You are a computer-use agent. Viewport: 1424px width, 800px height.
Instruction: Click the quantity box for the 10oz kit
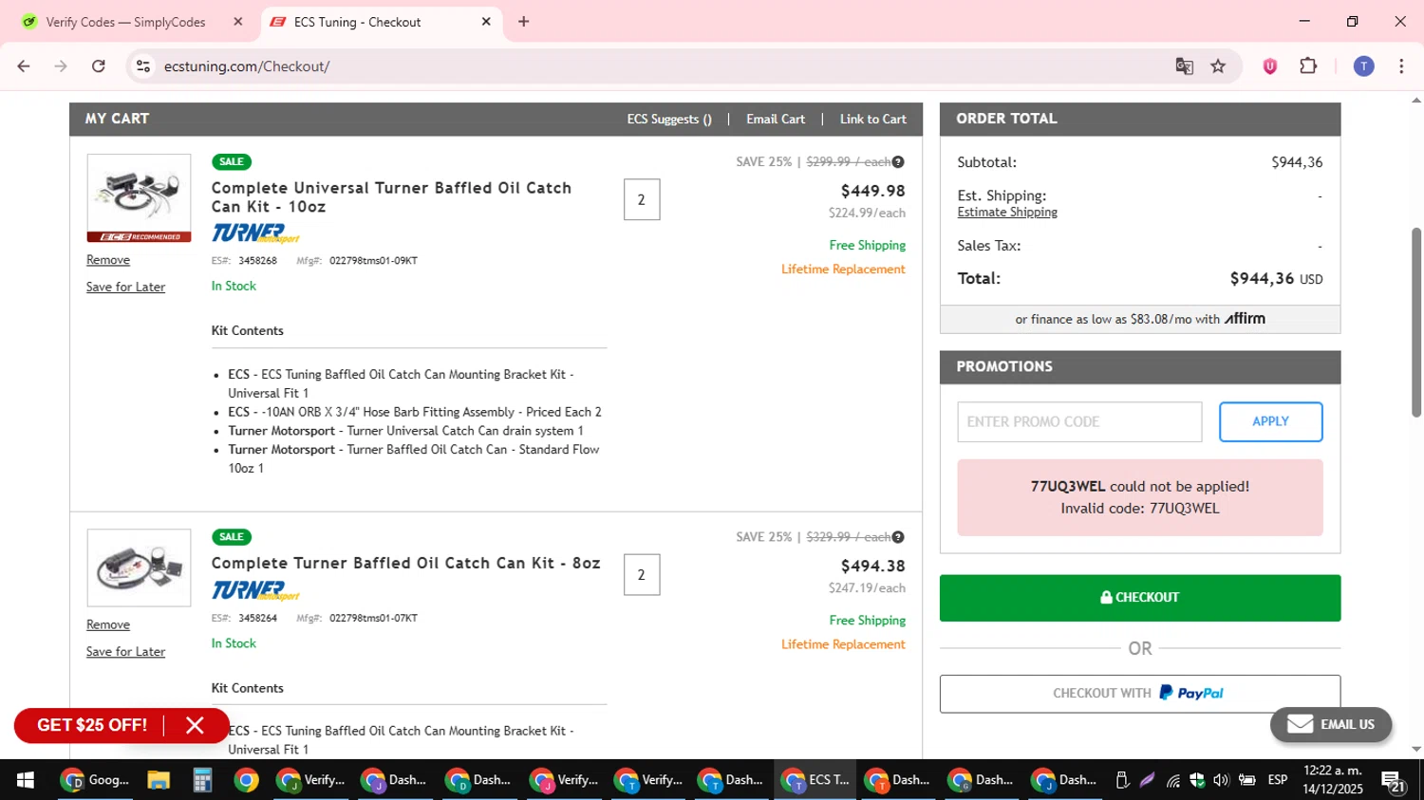pos(642,199)
